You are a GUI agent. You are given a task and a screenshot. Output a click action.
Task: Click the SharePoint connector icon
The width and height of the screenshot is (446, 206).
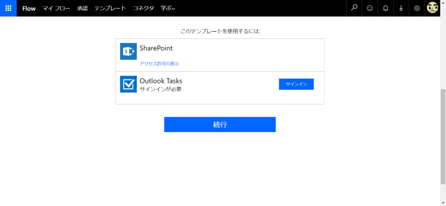pyautogui.click(x=128, y=51)
